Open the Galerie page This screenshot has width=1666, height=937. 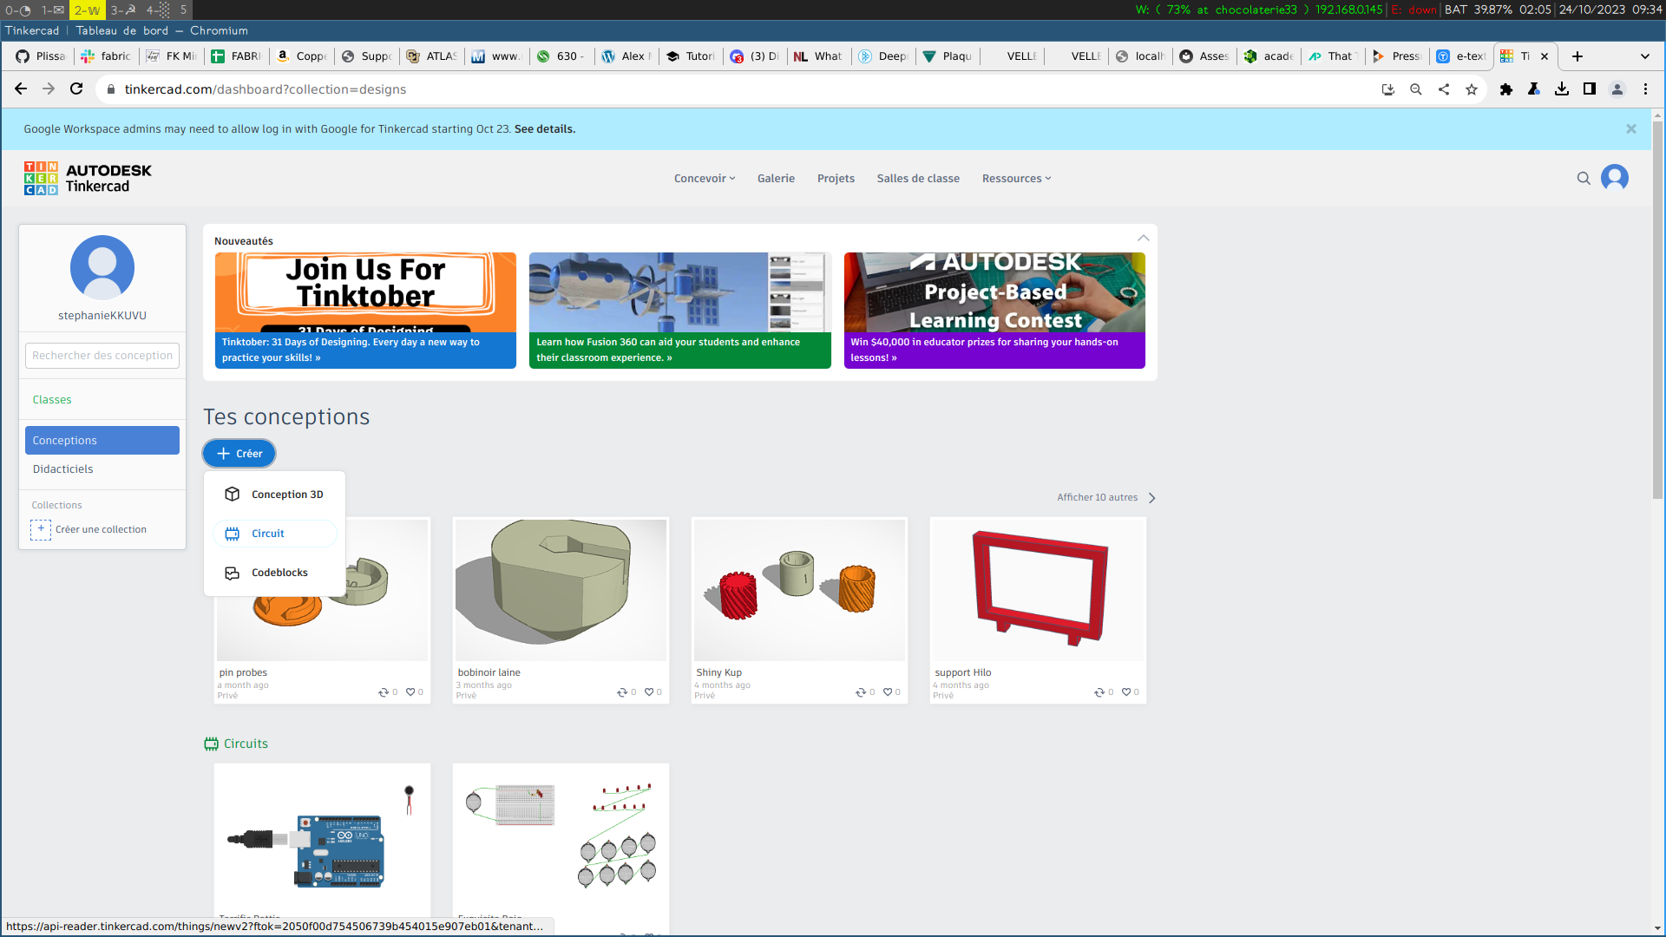(x=776, y=179)
